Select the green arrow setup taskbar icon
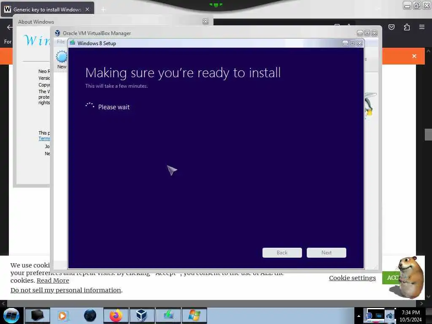The height and width of the screenshot is (324, 432). tap(168, 316)
